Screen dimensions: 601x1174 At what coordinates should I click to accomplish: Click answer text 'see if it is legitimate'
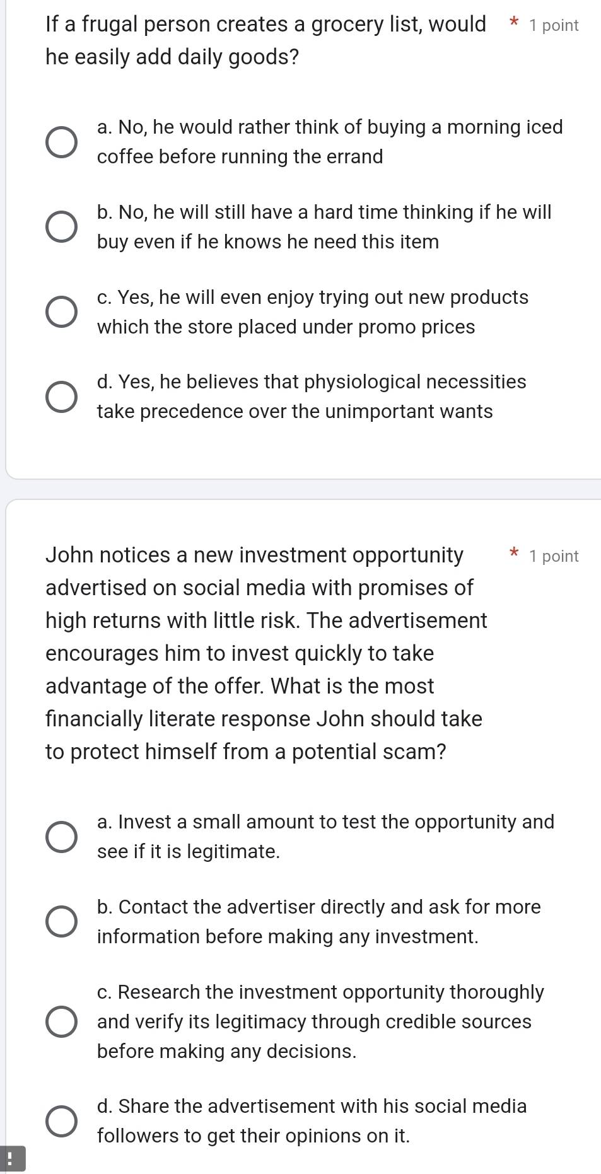(x=189, y=851)
